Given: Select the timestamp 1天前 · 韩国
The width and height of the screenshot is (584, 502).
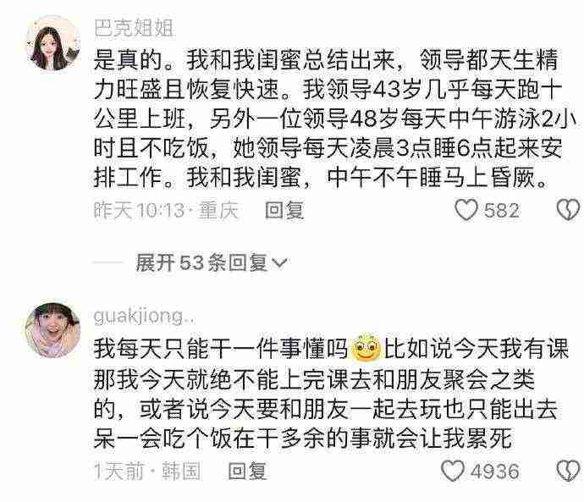Looking at the screenshot, I should pos(147,471).
